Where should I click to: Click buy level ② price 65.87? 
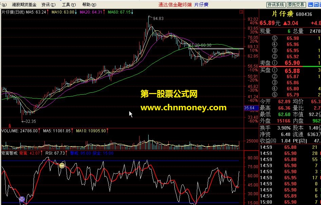click(x=293, y=76)
